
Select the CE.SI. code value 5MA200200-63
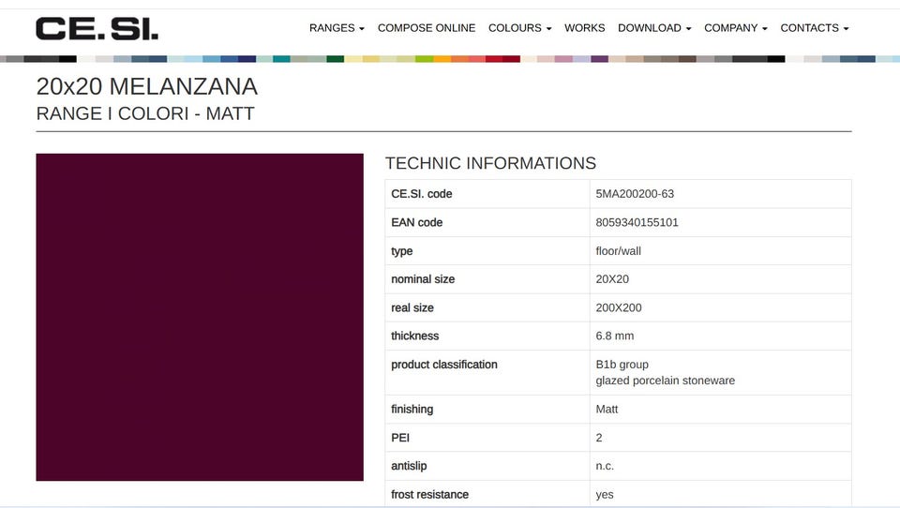[635, 194]
